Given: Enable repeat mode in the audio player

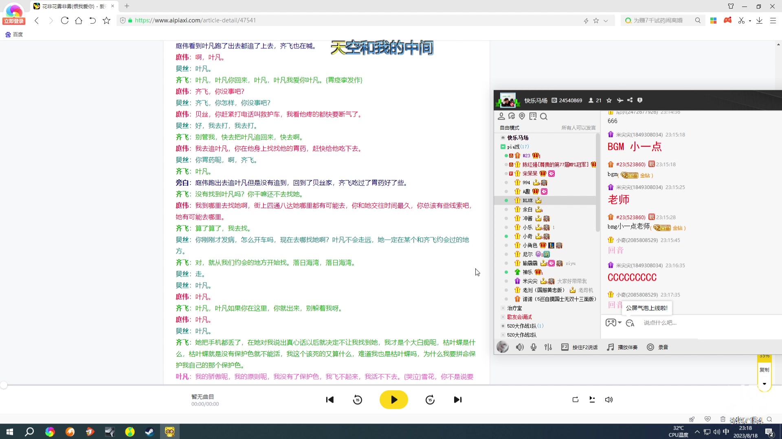Looking at the screenshot, I should (576, 400).
